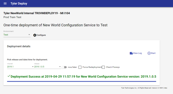
Task: Click the Start button label
Action: point(153,53)
